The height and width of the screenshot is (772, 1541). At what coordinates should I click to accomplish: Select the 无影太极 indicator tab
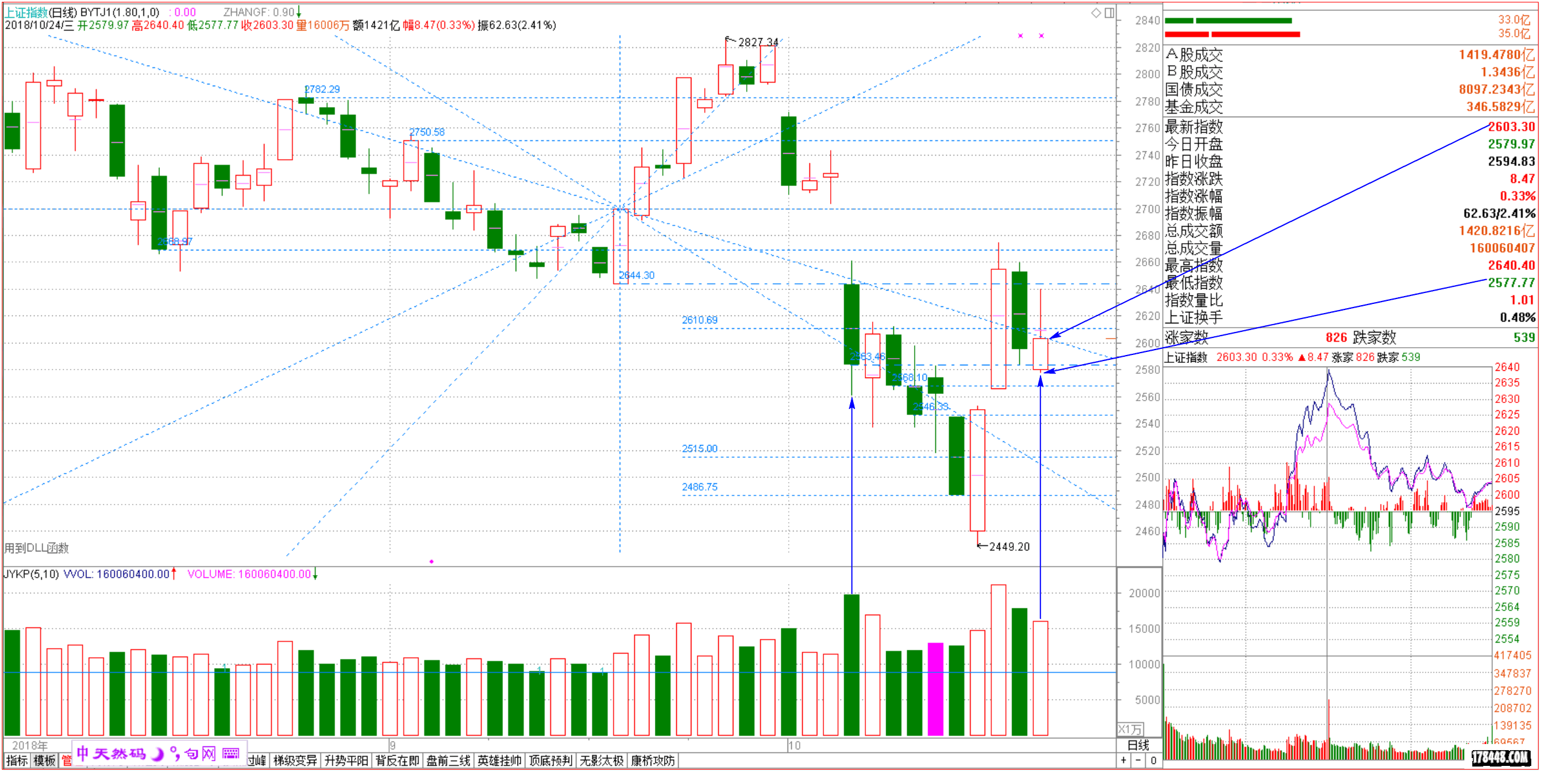pos(601,760)
